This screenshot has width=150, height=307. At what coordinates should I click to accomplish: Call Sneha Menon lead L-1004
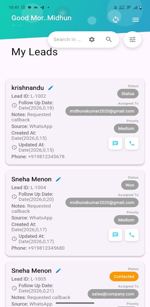tap(132, 235)
